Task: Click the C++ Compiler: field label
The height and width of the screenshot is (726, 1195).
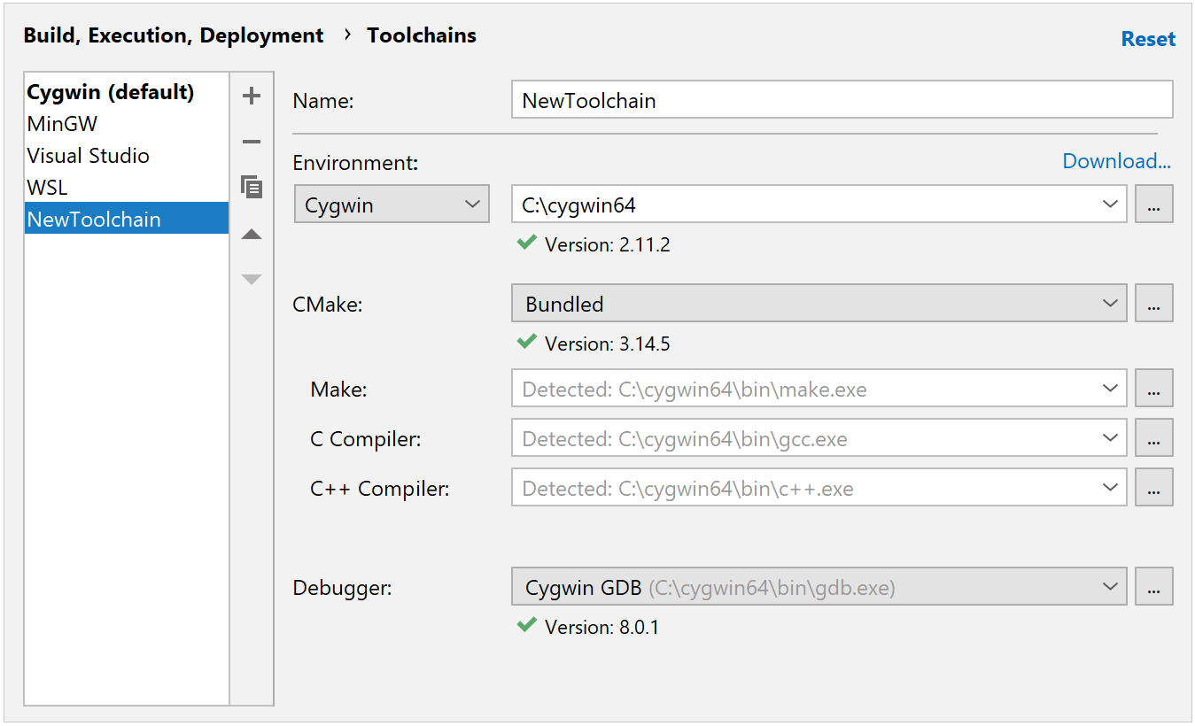Action: click(380, 489)
